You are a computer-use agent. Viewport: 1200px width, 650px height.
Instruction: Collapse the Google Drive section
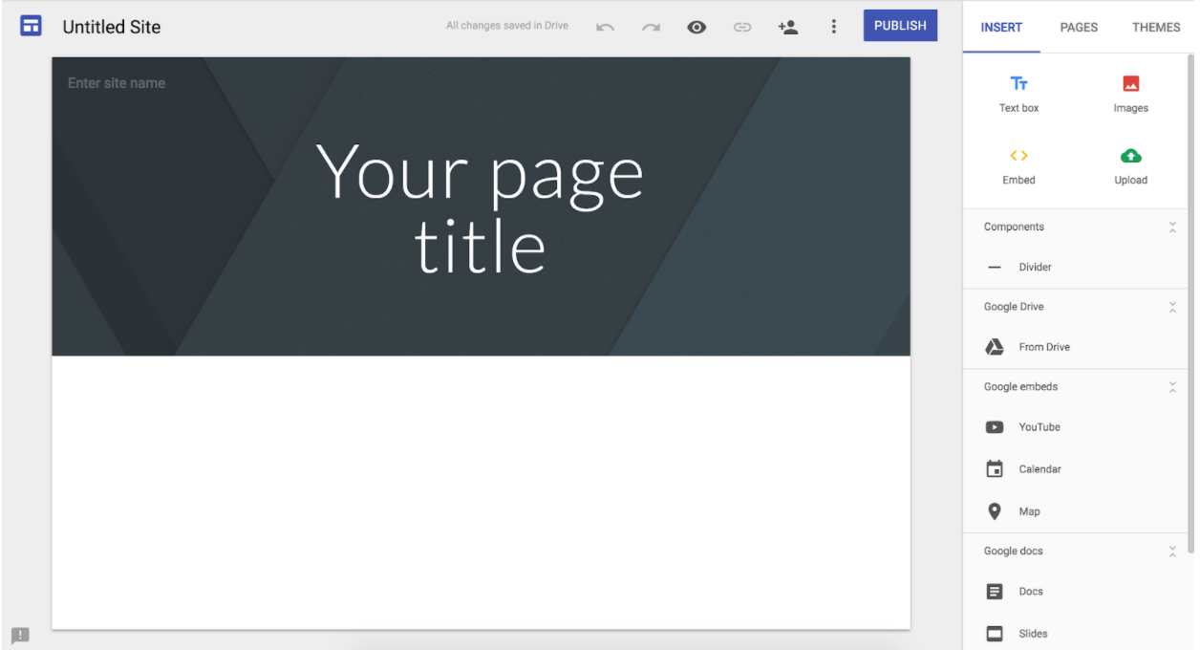[x=1172, y=307]
